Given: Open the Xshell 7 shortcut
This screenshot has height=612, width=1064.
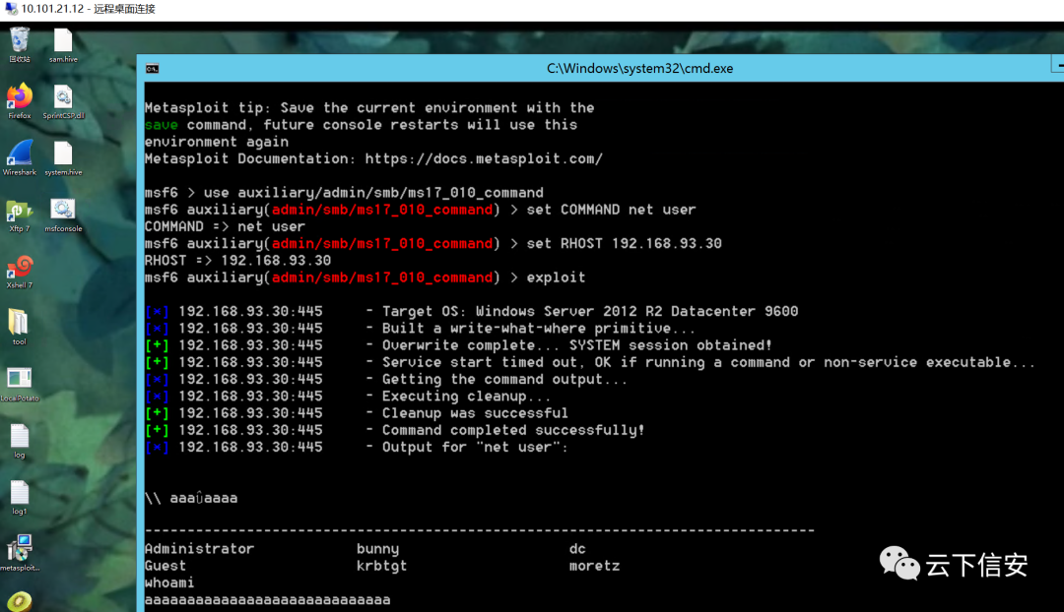Looking at the screenshot, I should click(19, 272).
